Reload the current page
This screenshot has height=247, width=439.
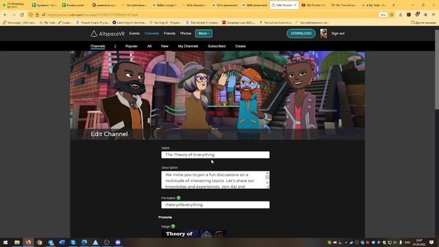[x=22, y=14]
